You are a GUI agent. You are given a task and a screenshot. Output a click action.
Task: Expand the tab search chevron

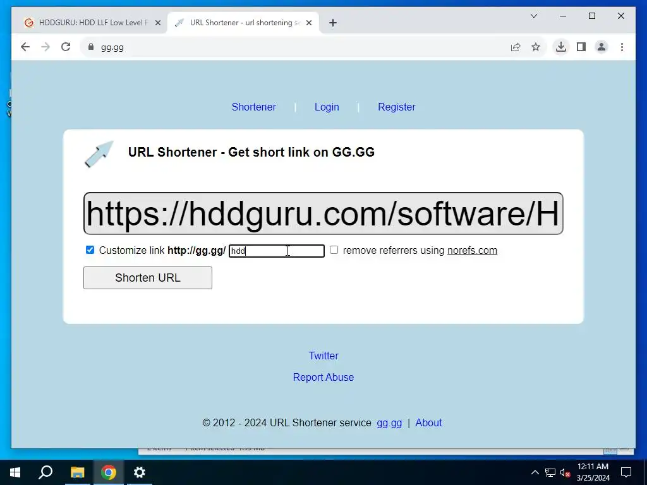(533, 16)
